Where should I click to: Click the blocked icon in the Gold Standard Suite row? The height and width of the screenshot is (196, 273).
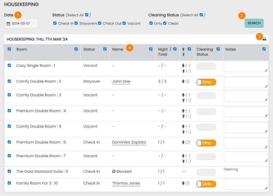pyautogui.click(x=114, y=171)
